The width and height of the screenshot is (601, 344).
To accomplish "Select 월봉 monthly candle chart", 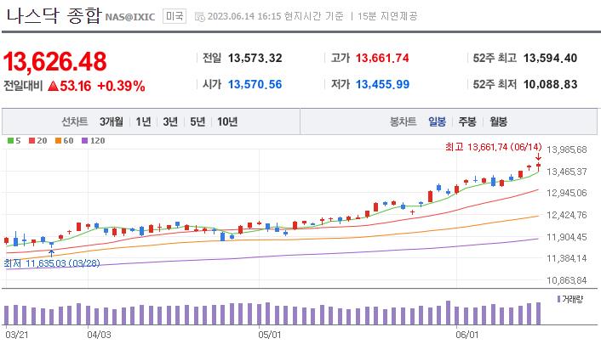I will 498,121.
